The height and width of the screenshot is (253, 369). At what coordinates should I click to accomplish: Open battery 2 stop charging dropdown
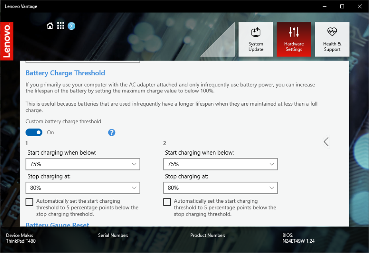coord(220,188)
